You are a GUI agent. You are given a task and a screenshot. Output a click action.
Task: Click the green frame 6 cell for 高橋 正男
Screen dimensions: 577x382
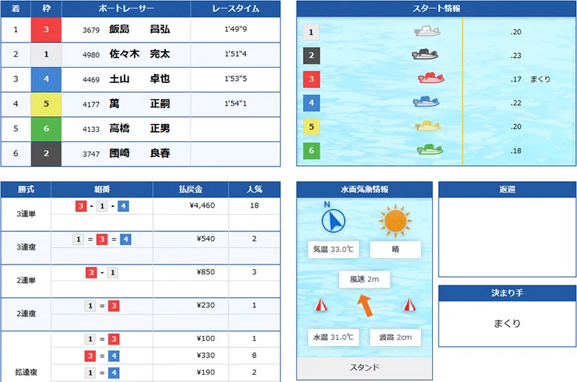click(46, 129)
